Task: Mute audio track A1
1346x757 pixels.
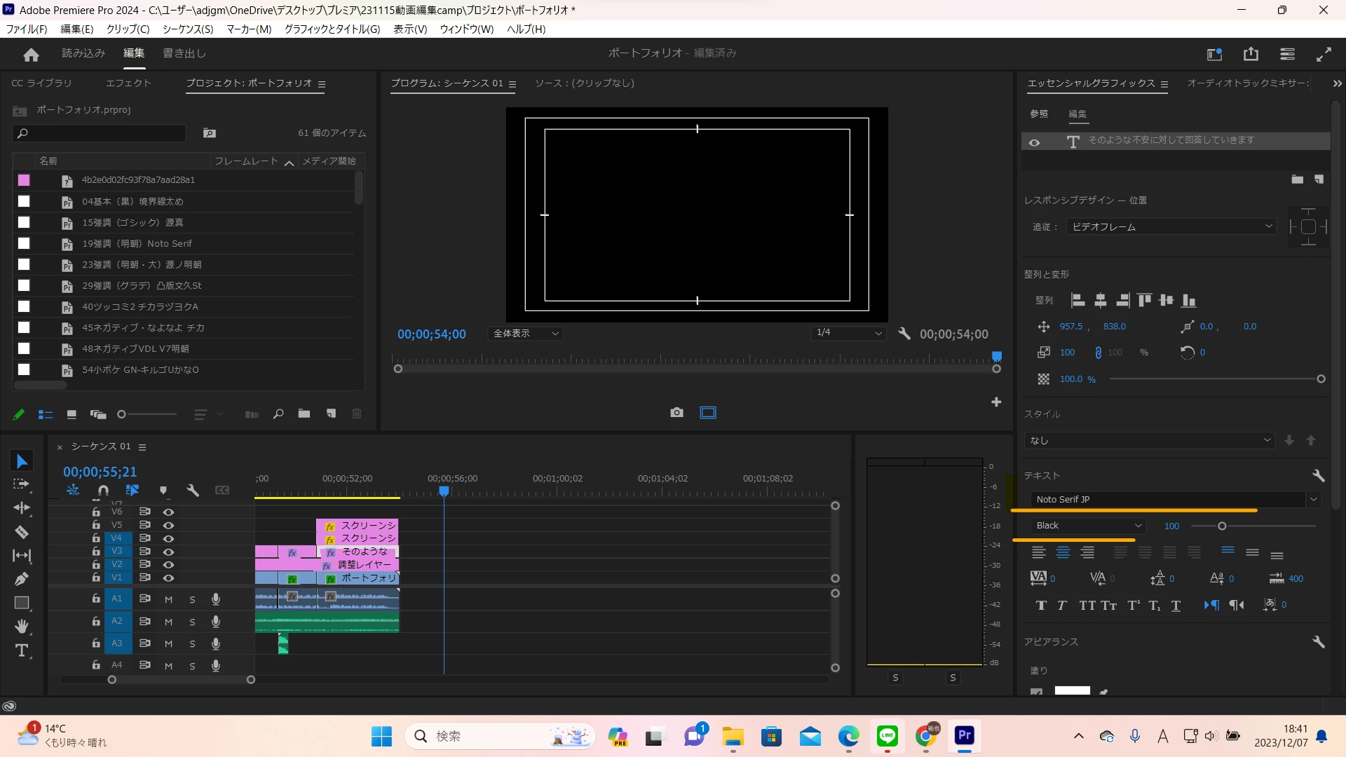Action: 168,599
